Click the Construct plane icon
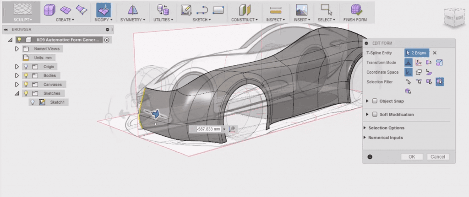Screen dimensions: 469x197 pos(245,10)
